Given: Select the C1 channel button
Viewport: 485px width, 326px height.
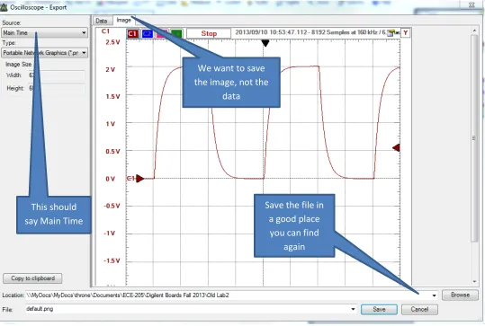Looking at the screenshot, I should point(132,33).
